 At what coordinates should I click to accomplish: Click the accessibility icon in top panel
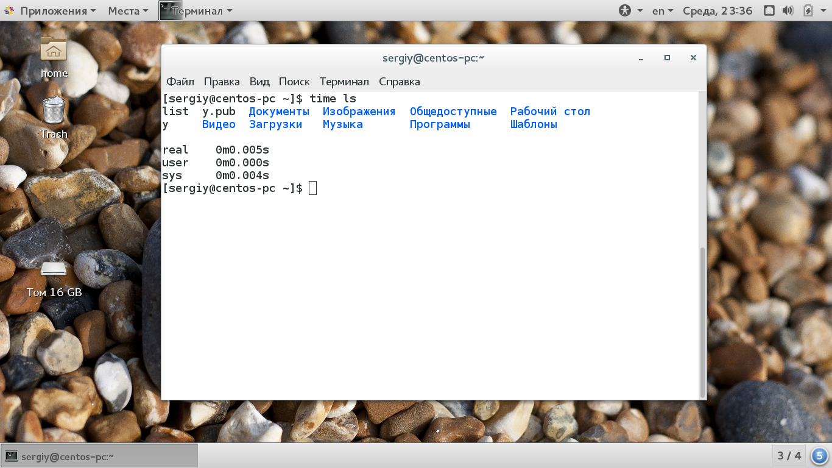click(x=626, y=10)
